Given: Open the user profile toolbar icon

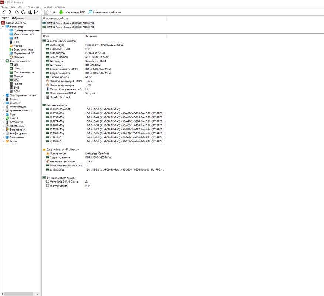Looking at the screenshot, I should coord(30,12).
